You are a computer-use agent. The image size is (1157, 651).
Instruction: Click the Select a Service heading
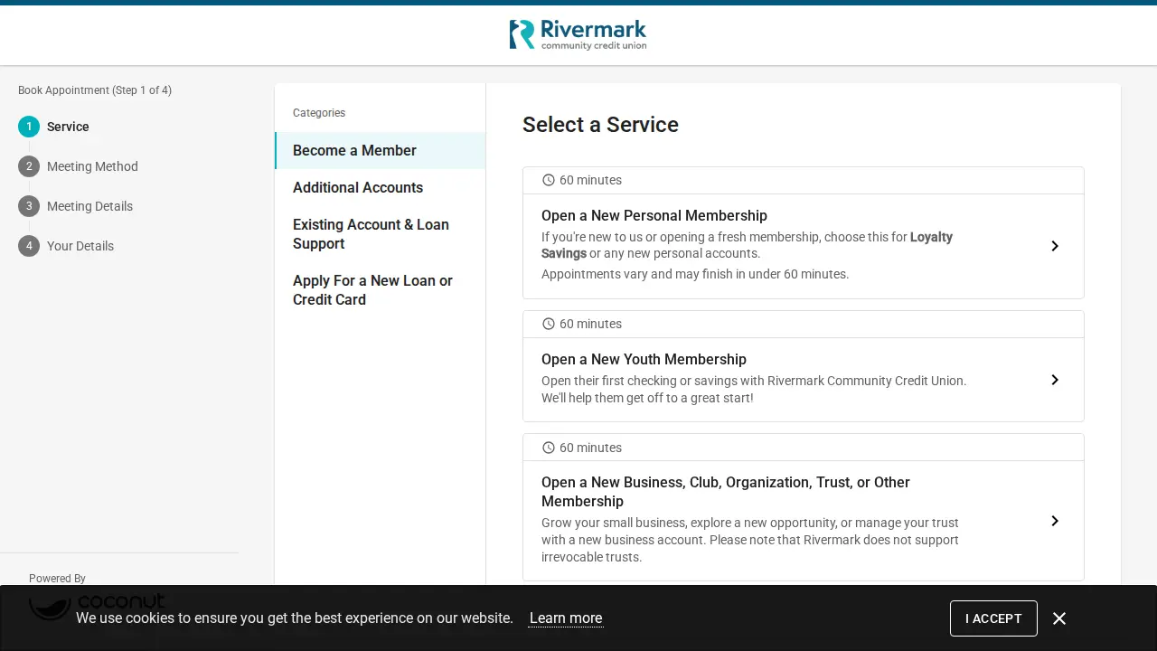600,125
